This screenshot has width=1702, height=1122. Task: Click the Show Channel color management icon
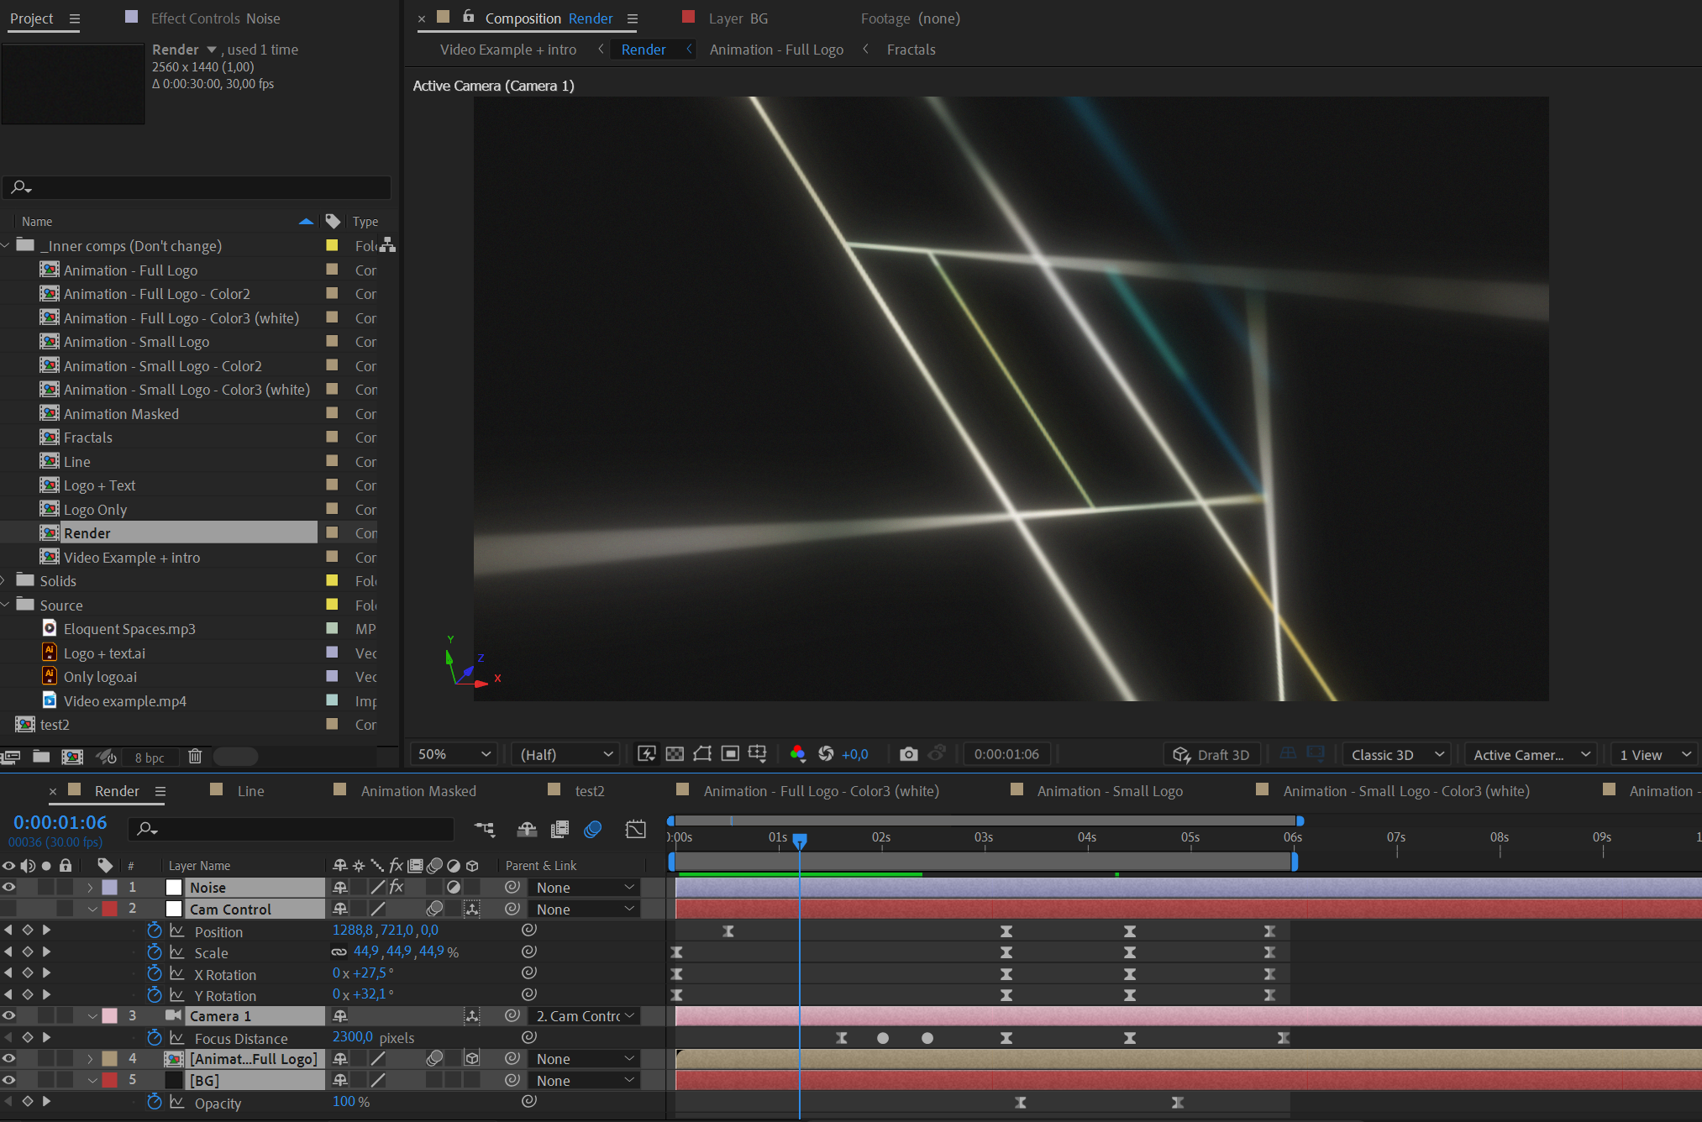pos(797,754)
